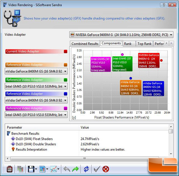The image size is (179, 176).
Task: Click the green Intel GM45 chart label
Action: [x=122, y=64]
